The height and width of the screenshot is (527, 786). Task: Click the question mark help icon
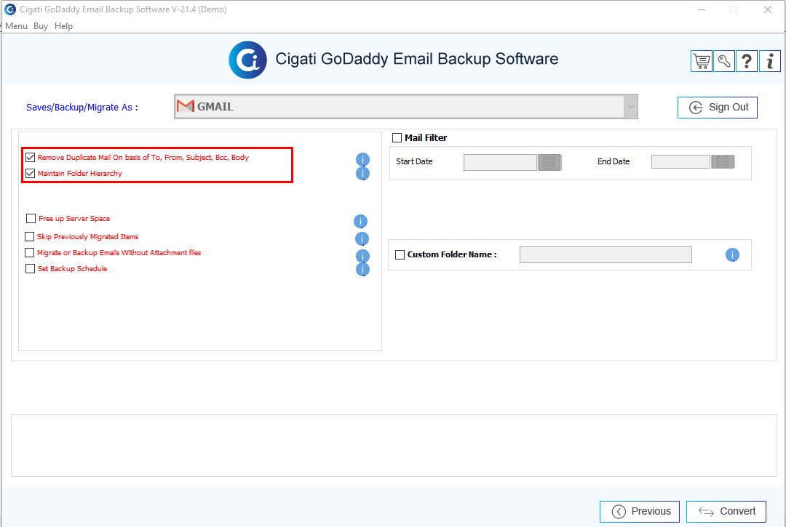pyautogui.click(x=747, y=62)
